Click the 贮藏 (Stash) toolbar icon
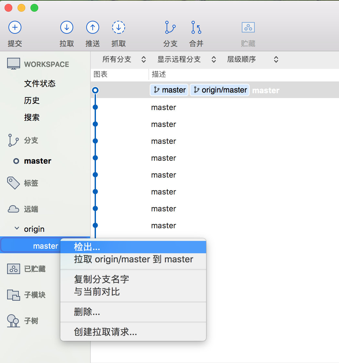 (248, 28)
